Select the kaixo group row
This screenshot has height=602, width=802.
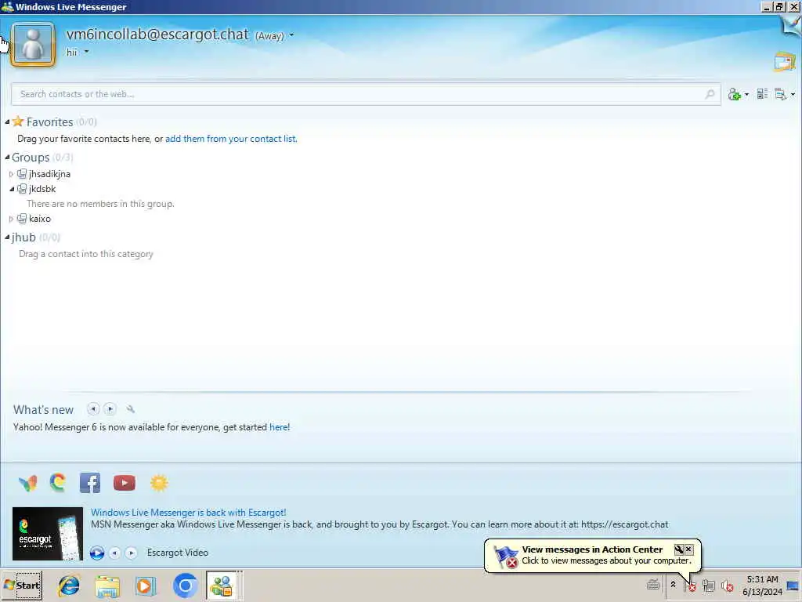[40, 219]
